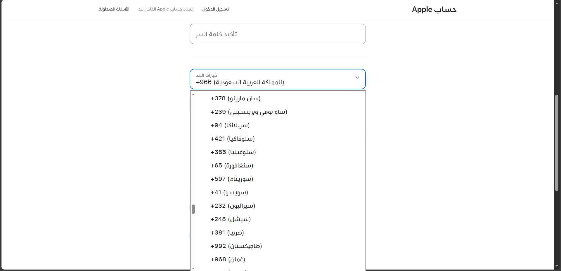561x271 pixels.
Task: Select Switzerland +41 country code
Action: [229, 193]
